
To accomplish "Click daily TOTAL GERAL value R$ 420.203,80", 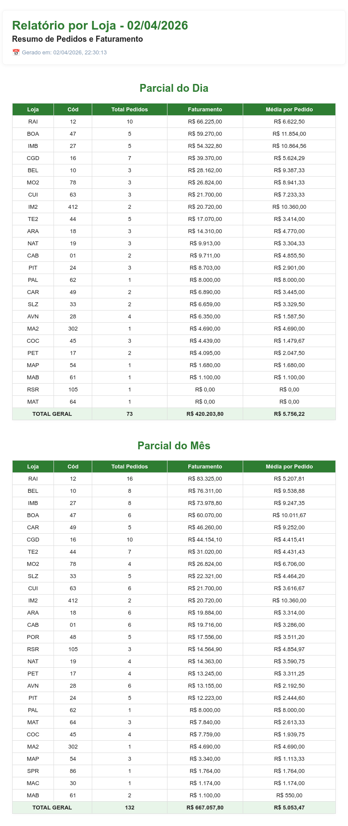I will pos(205,414).
